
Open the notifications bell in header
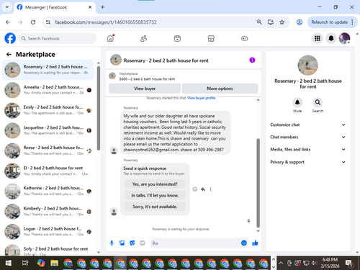(331, 38)
